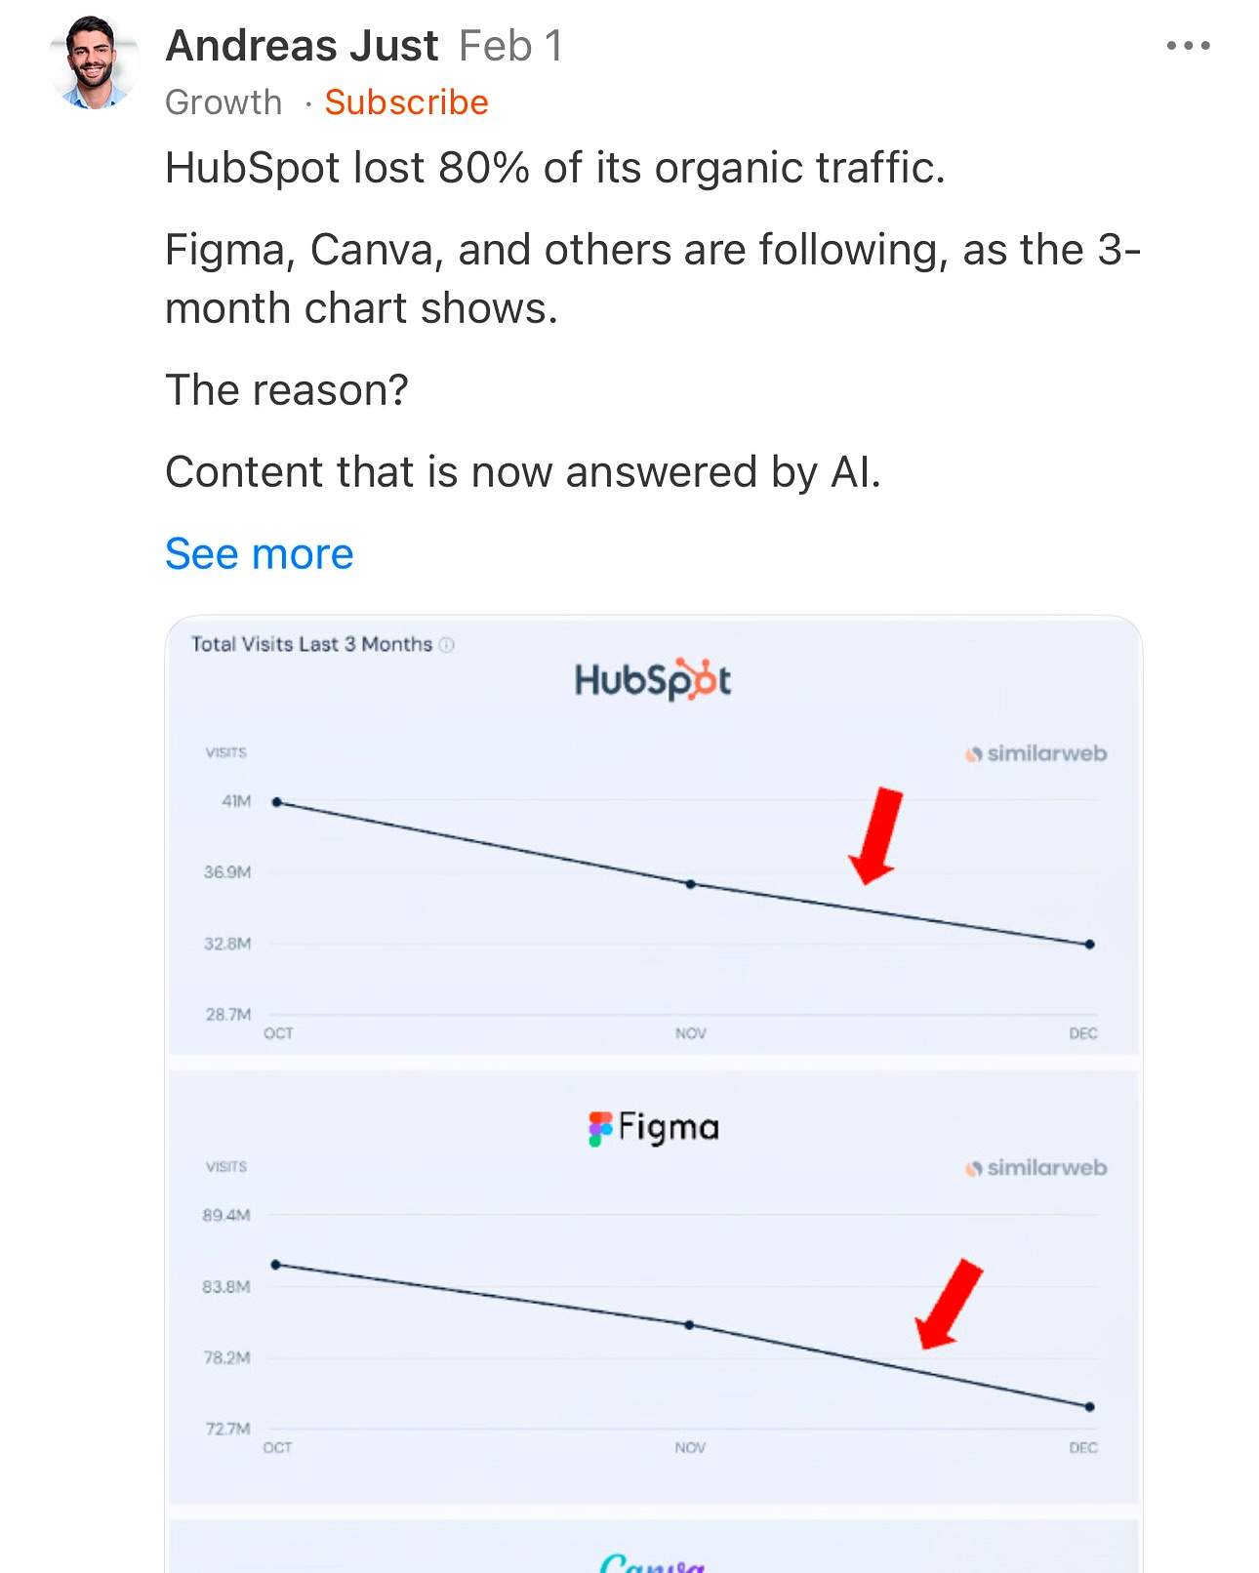Subscribe to the Growth publication

(x=406, y=102)
